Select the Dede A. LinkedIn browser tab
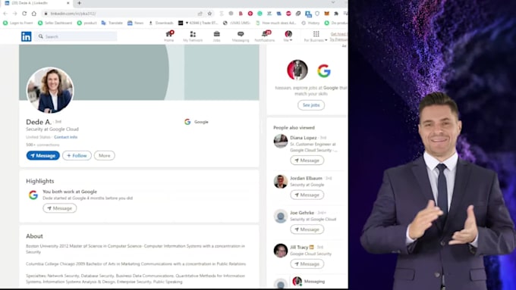This screenshot has height=290, width=516. [37, 3]
